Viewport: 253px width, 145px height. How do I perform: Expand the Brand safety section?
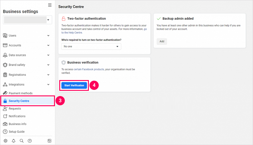tap(48, 65)
